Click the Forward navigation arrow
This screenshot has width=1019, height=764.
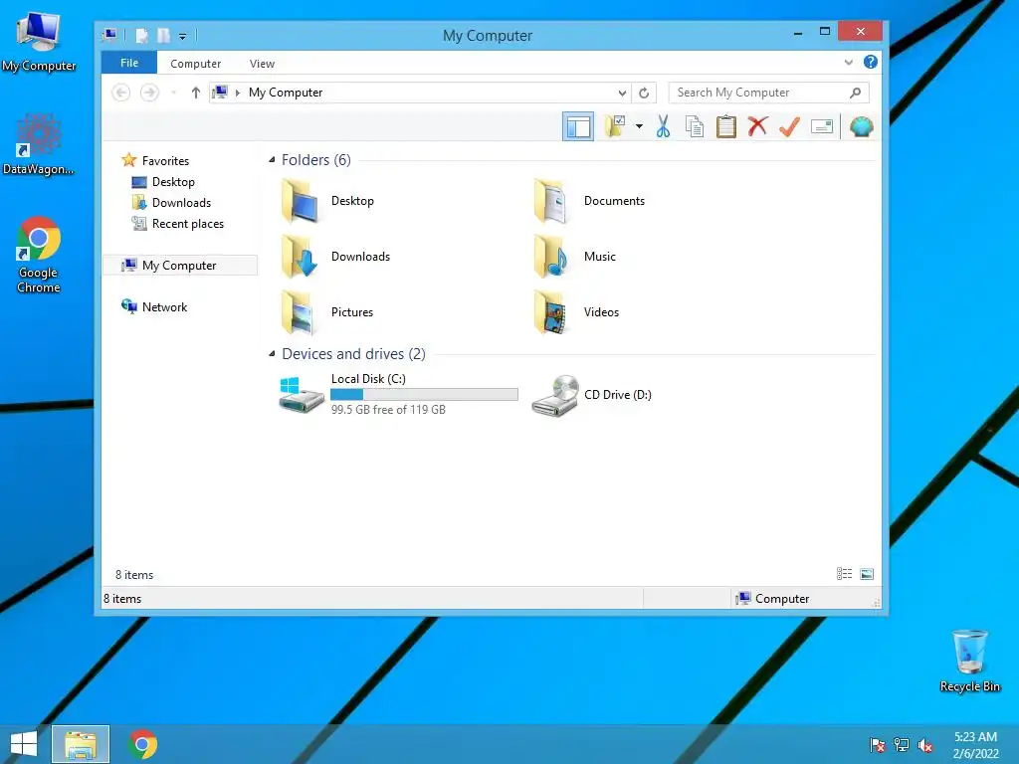tap(149, 93)
